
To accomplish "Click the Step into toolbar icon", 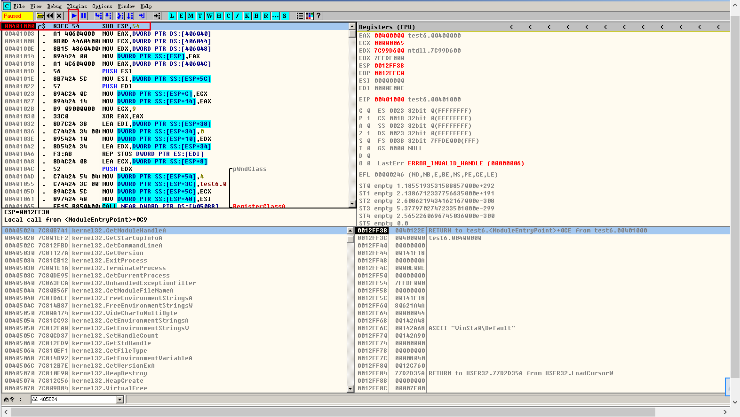I will (98, 16).
